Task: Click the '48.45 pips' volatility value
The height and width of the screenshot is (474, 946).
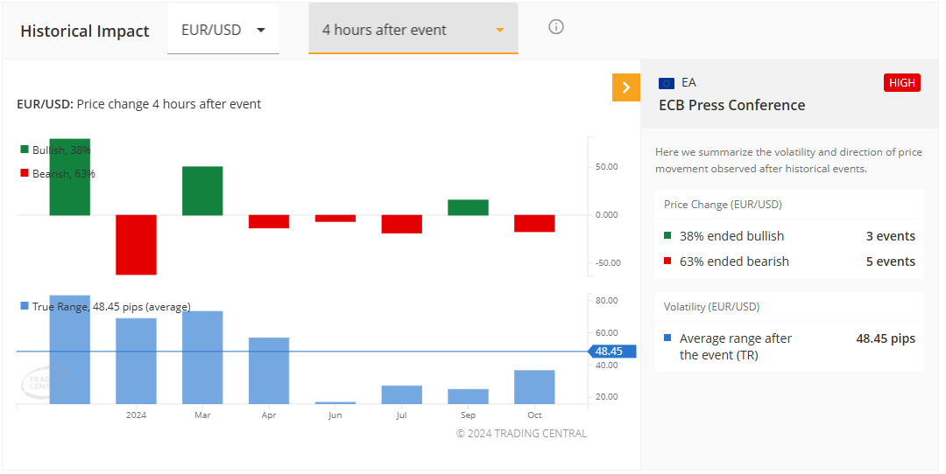Action: point(886,338)
